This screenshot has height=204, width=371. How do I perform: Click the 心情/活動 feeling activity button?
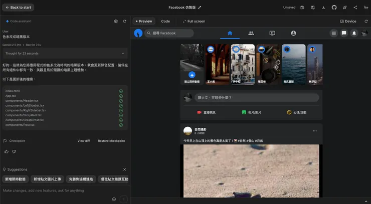296,112
